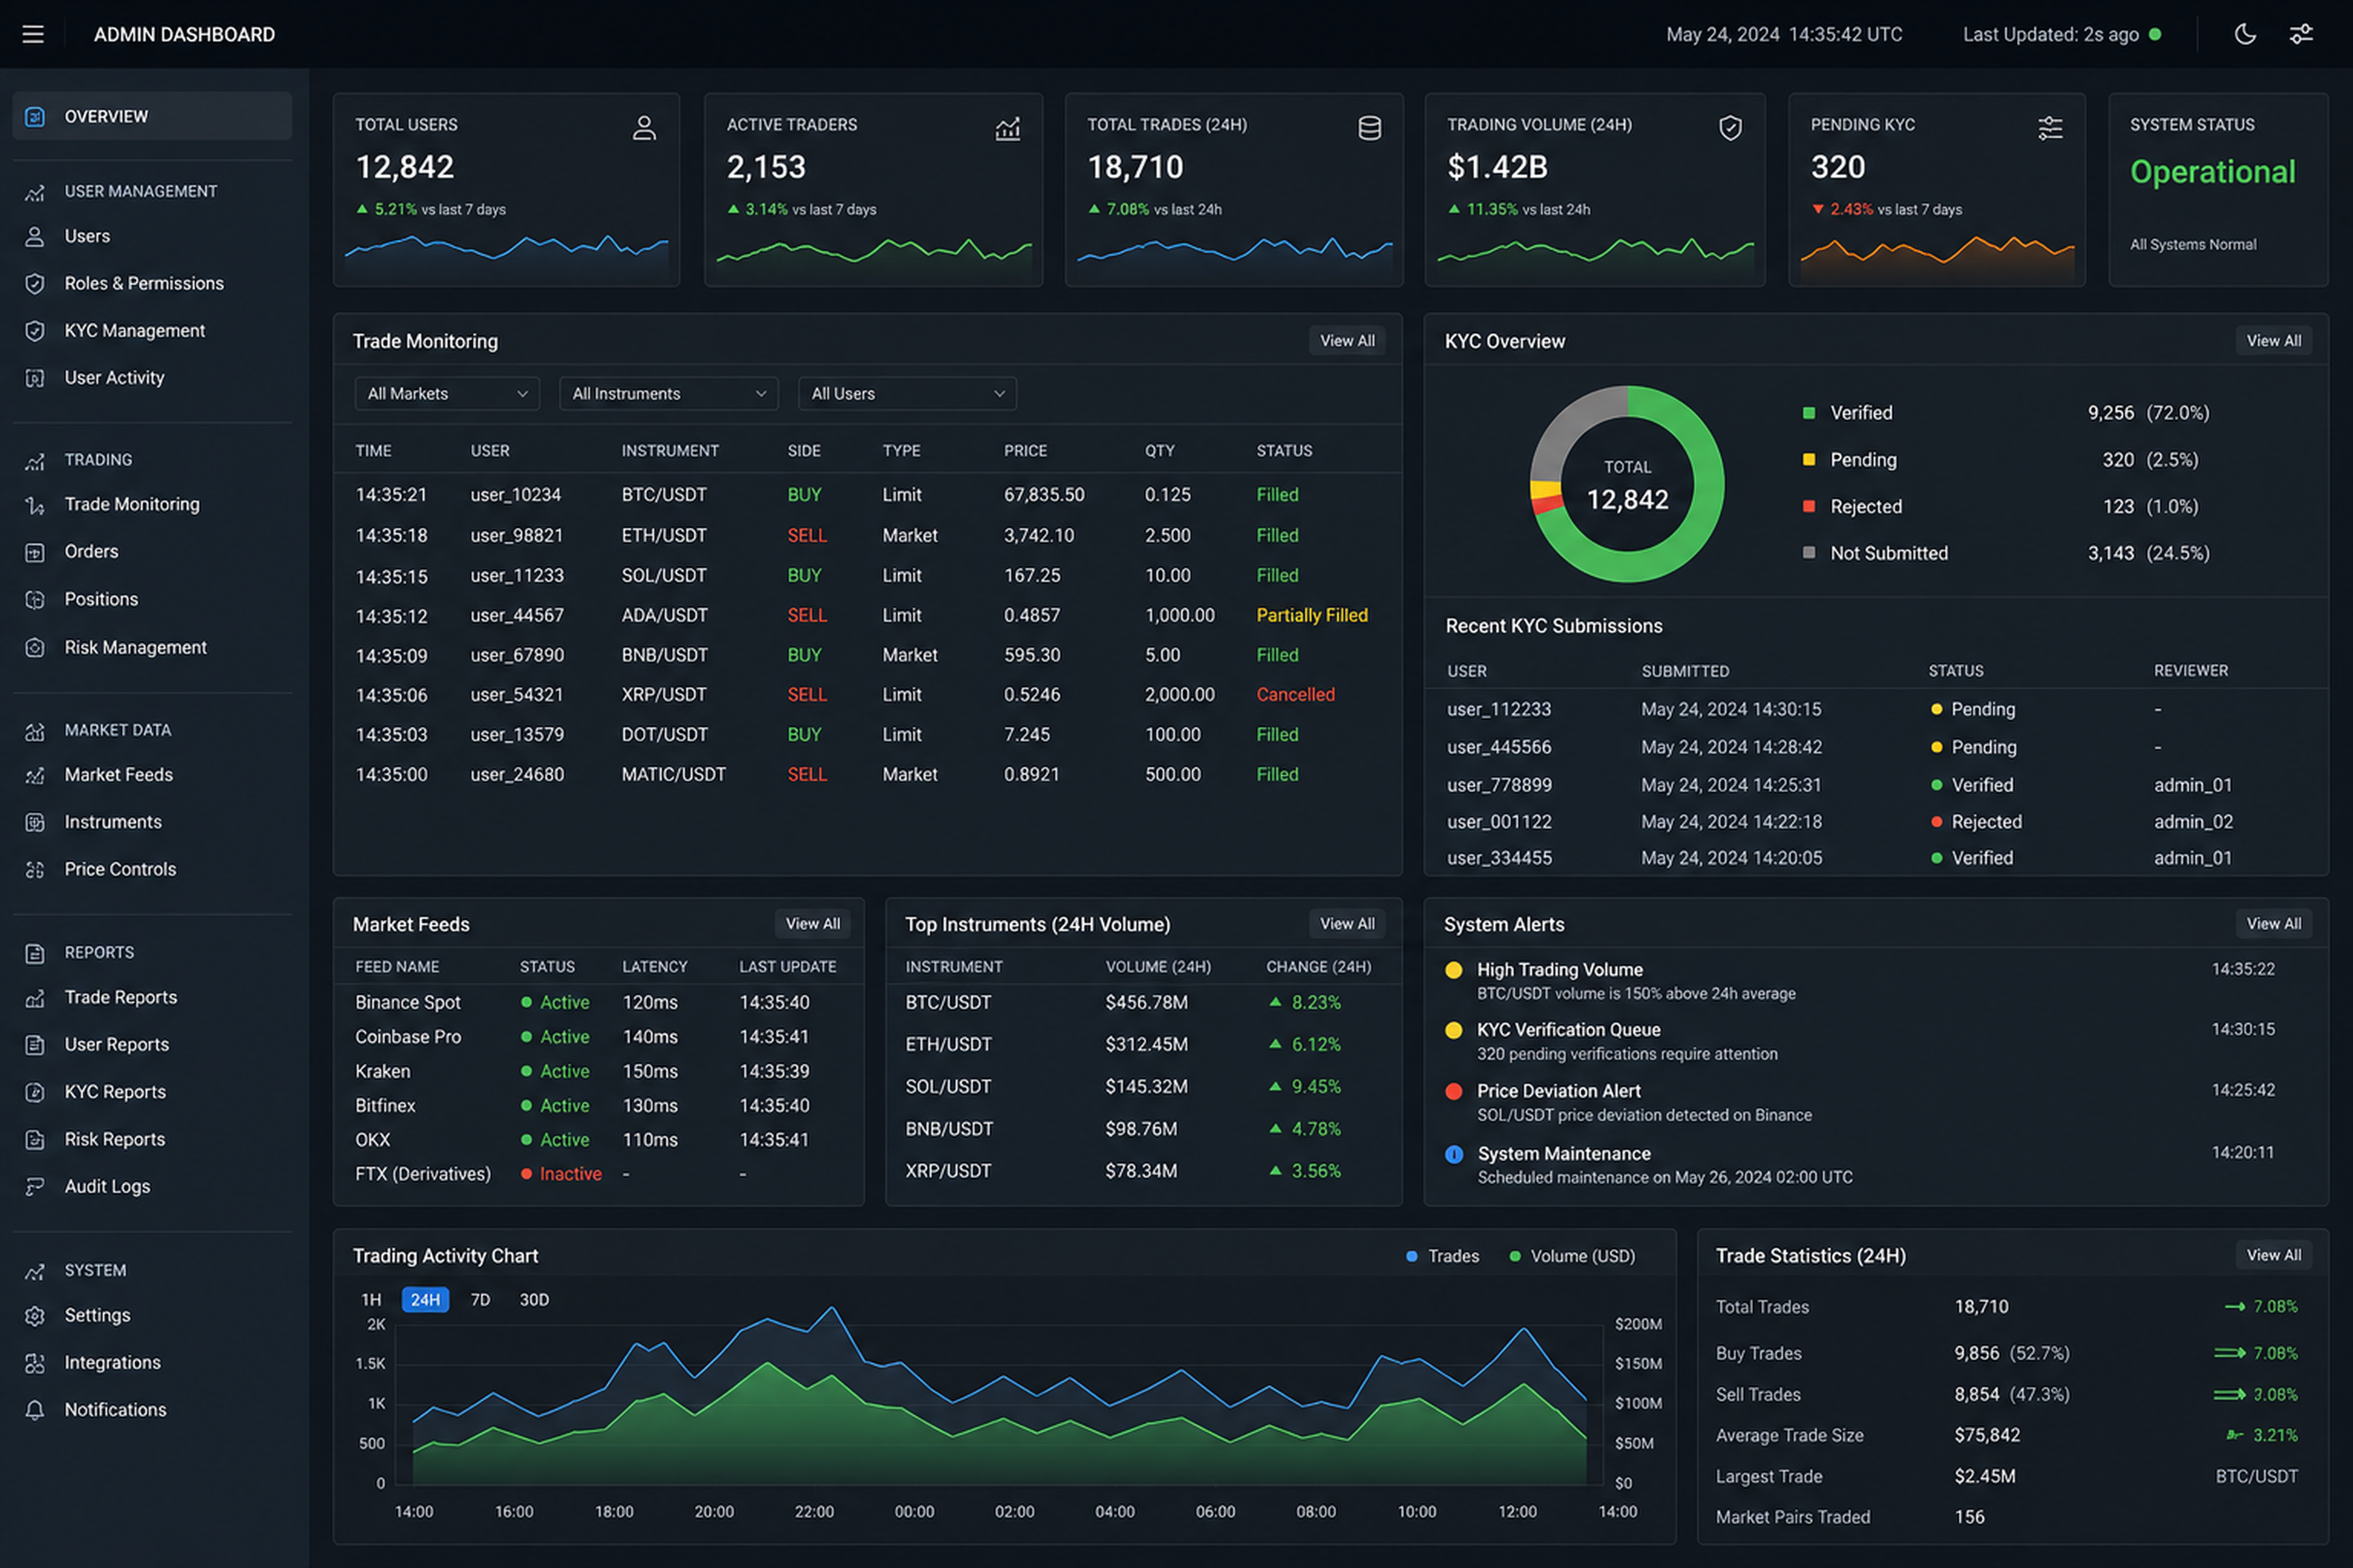Click View All in Trade Monitoring
Viewport: 2353px width, 1568px height.
(x=1347, y=341)
